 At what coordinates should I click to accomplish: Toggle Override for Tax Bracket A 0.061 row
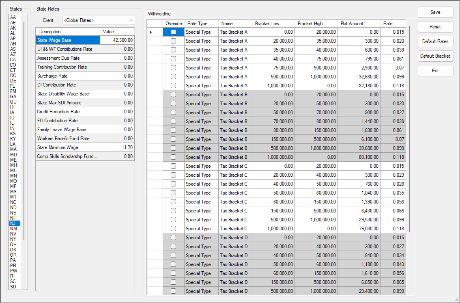pyautogui.click(x=173, y=59)
